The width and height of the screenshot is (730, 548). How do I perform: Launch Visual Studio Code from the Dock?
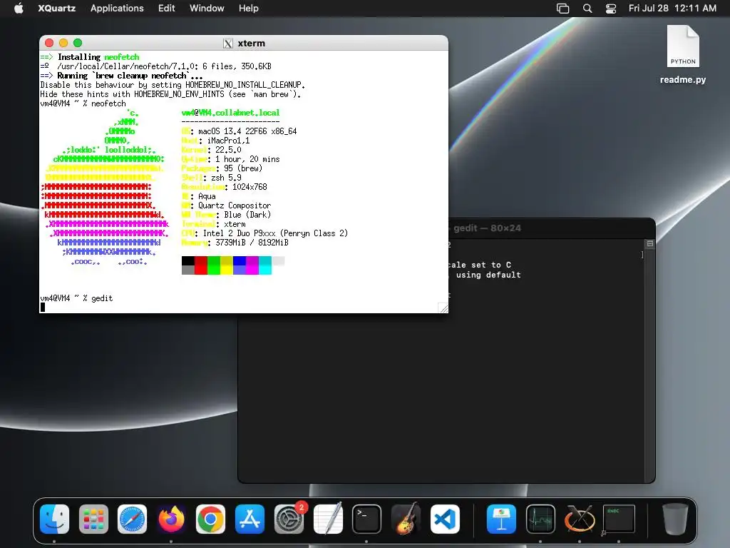(445, 519)
